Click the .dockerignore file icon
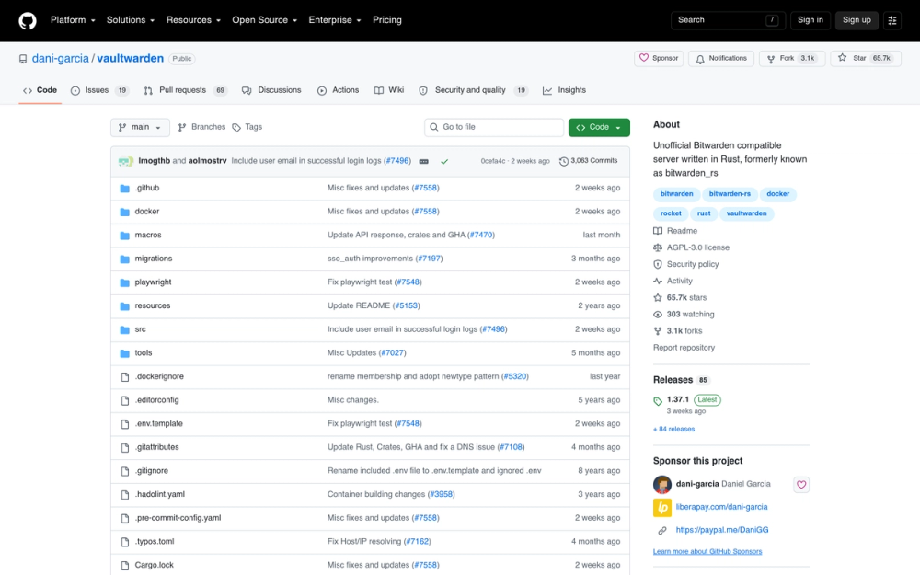920x575 pixels. pyautogui.click(x=124, y=376)
